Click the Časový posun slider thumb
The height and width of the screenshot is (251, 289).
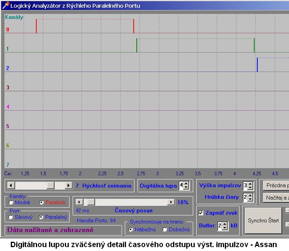[91, 202]
